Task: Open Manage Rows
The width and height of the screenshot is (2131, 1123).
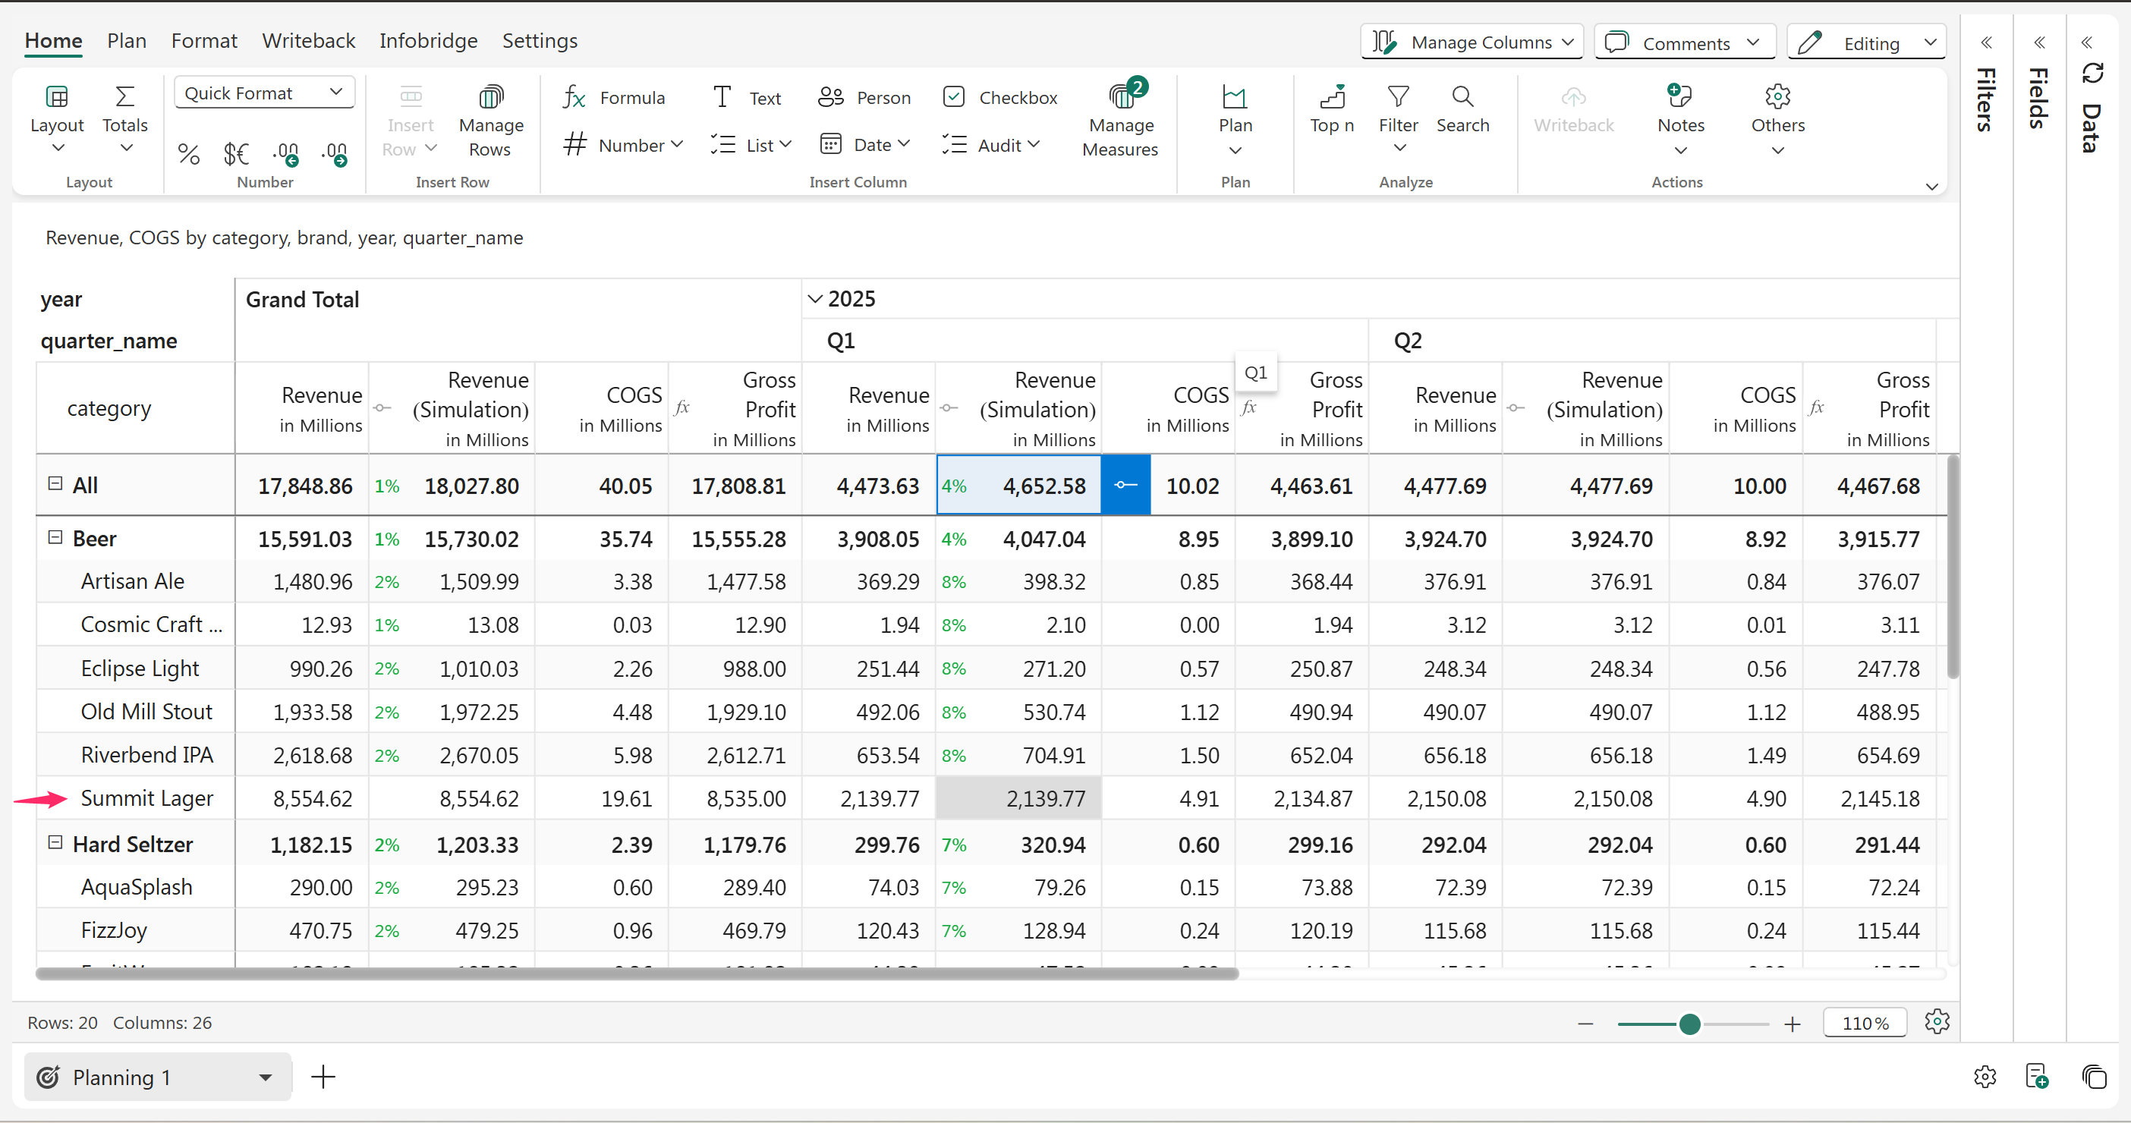Action: [x=490, y=120]
